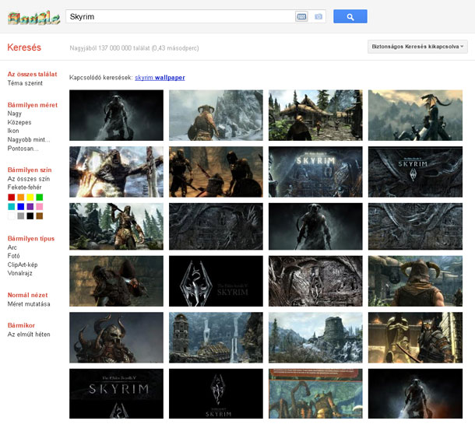
Task: Pick the blue color swatch
Action: click(20, 207)
